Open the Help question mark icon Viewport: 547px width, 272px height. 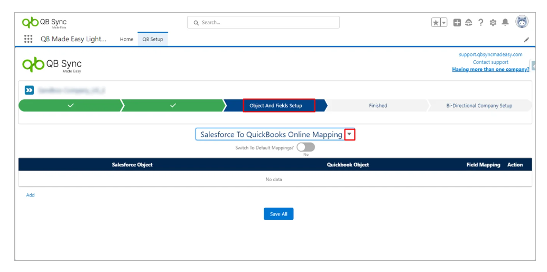(x=481, y=23)
